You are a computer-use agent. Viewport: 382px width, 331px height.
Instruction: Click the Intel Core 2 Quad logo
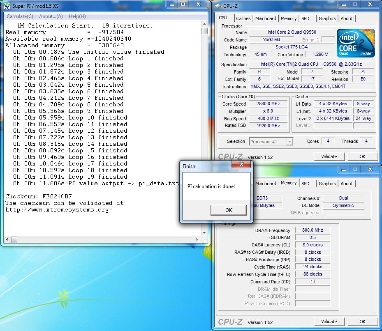click(356, 43)
